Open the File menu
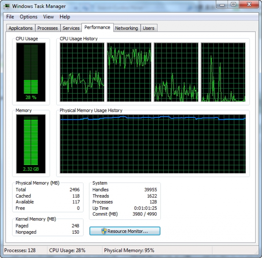This screenshot has height=258, width=262. pos(10,17)
